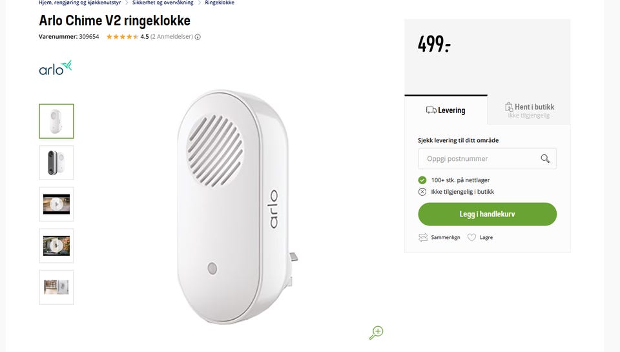Switch to the Levering tab
The image size is (620, 352).
point(446,110)
